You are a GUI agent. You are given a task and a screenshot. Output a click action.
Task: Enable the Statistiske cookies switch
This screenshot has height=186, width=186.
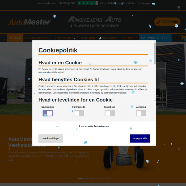(110, 113)
